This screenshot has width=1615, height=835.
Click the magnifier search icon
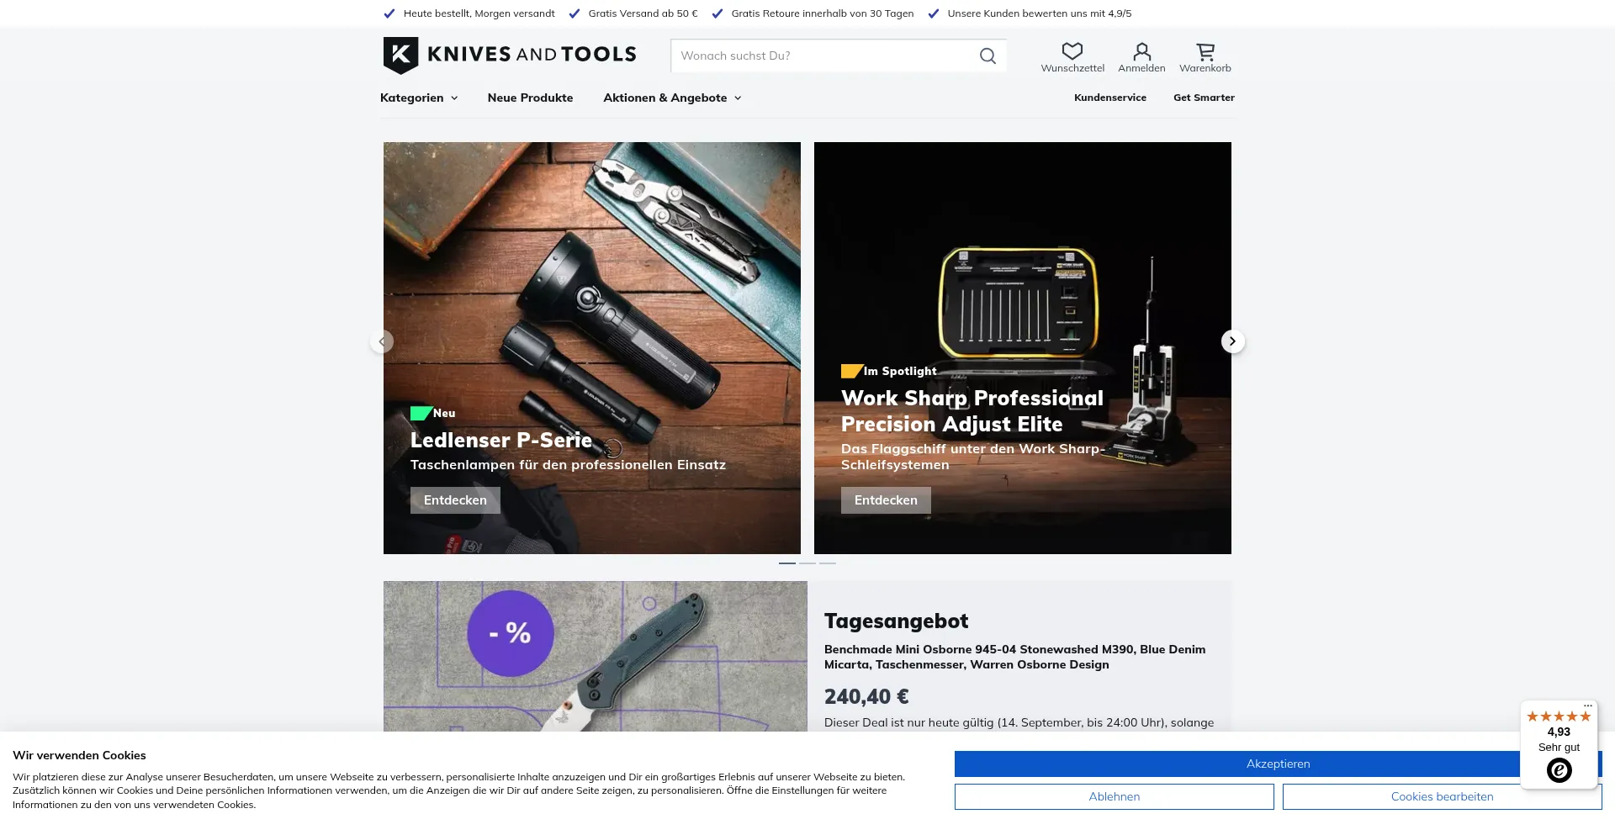click(988, 55)
